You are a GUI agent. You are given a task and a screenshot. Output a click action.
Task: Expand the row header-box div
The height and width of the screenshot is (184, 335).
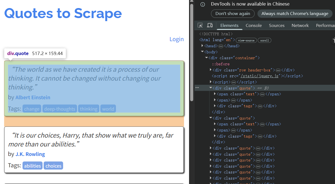click(211, 70)
